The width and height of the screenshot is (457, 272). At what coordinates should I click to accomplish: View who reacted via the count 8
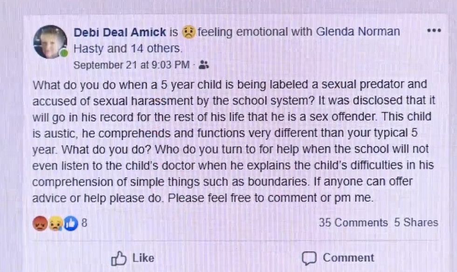84,223
